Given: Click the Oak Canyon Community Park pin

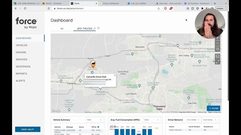Looking at the screenshot, I should [189, 98].
